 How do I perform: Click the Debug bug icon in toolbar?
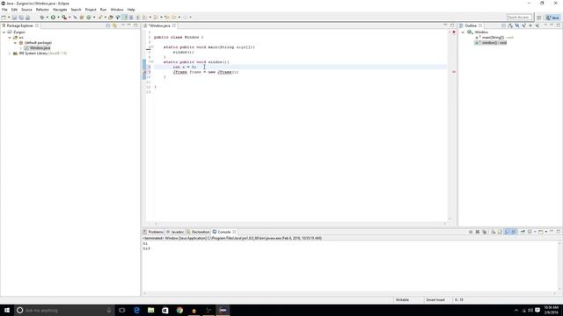tap(42, 18)
